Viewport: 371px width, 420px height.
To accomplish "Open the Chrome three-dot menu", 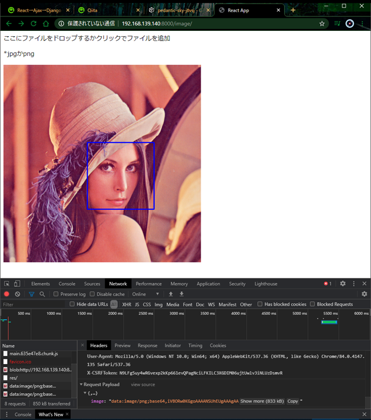I will (x=362, y=24).
